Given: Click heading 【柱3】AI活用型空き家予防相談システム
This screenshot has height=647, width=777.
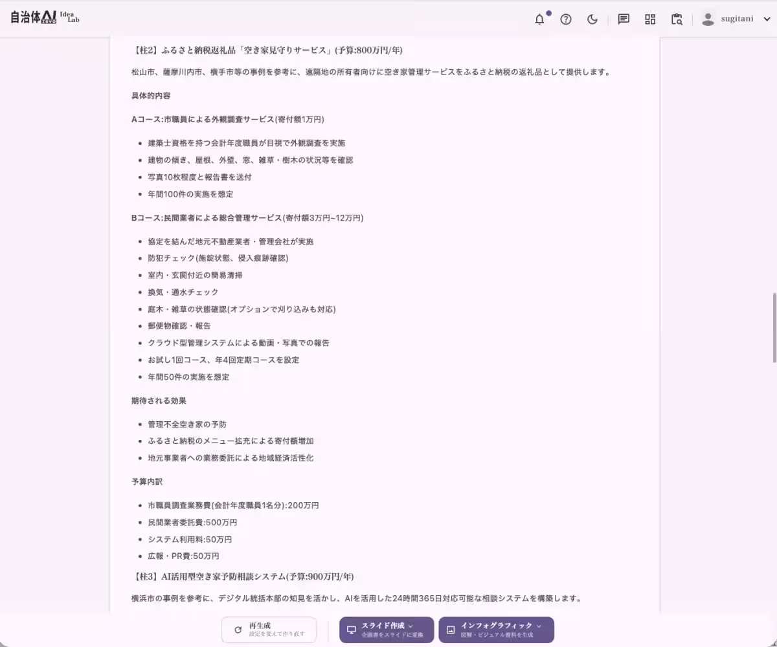Looking at the screenshot, I should coord(243,576).
